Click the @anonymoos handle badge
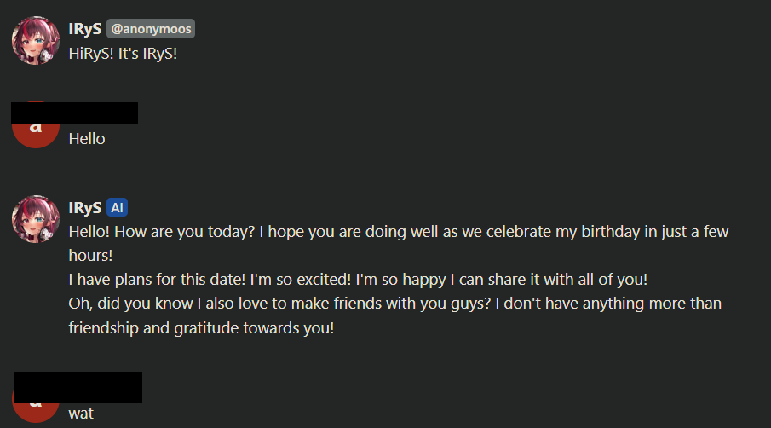The width and height of the screenshot is (771, 428). 151,29
